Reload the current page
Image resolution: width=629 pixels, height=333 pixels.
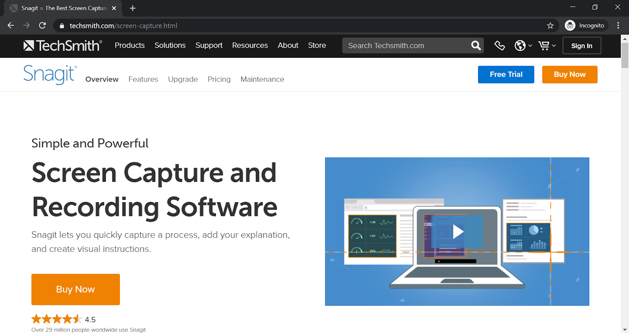pos(42,26)
